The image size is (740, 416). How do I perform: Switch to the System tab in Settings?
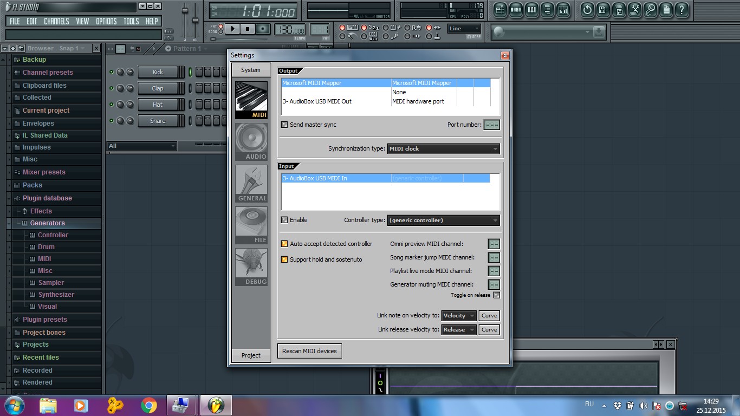[x=251, y=70]
